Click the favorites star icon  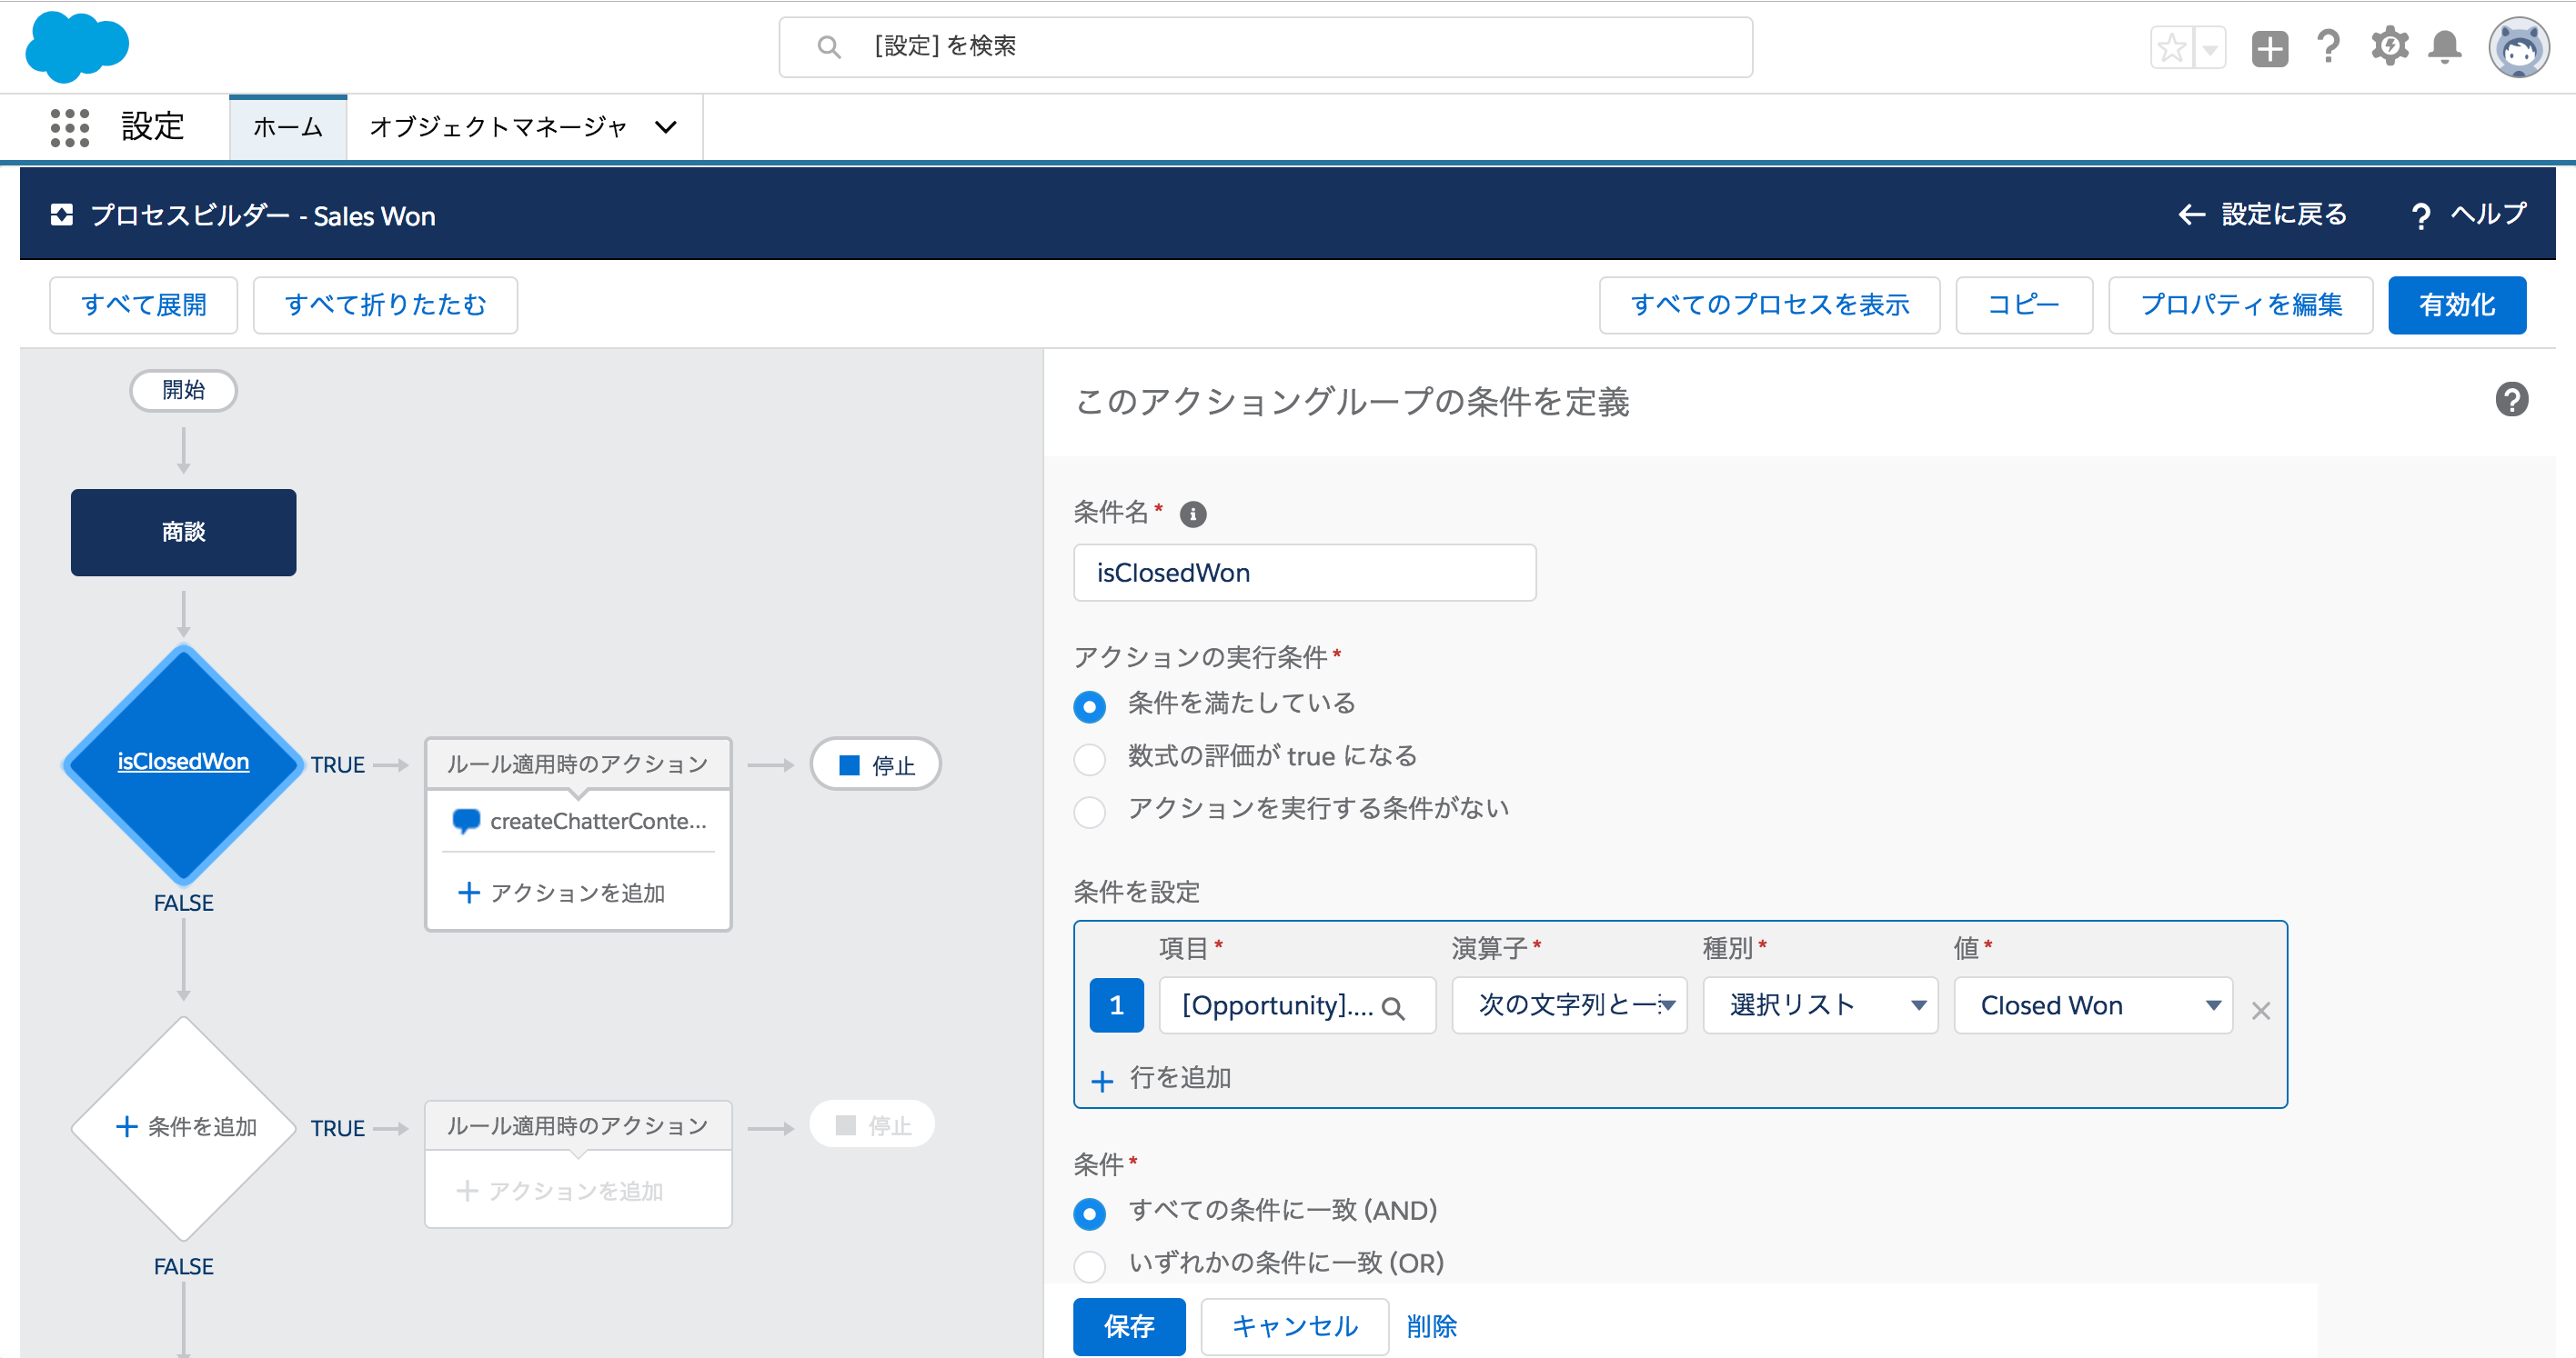coord(2171,47)
